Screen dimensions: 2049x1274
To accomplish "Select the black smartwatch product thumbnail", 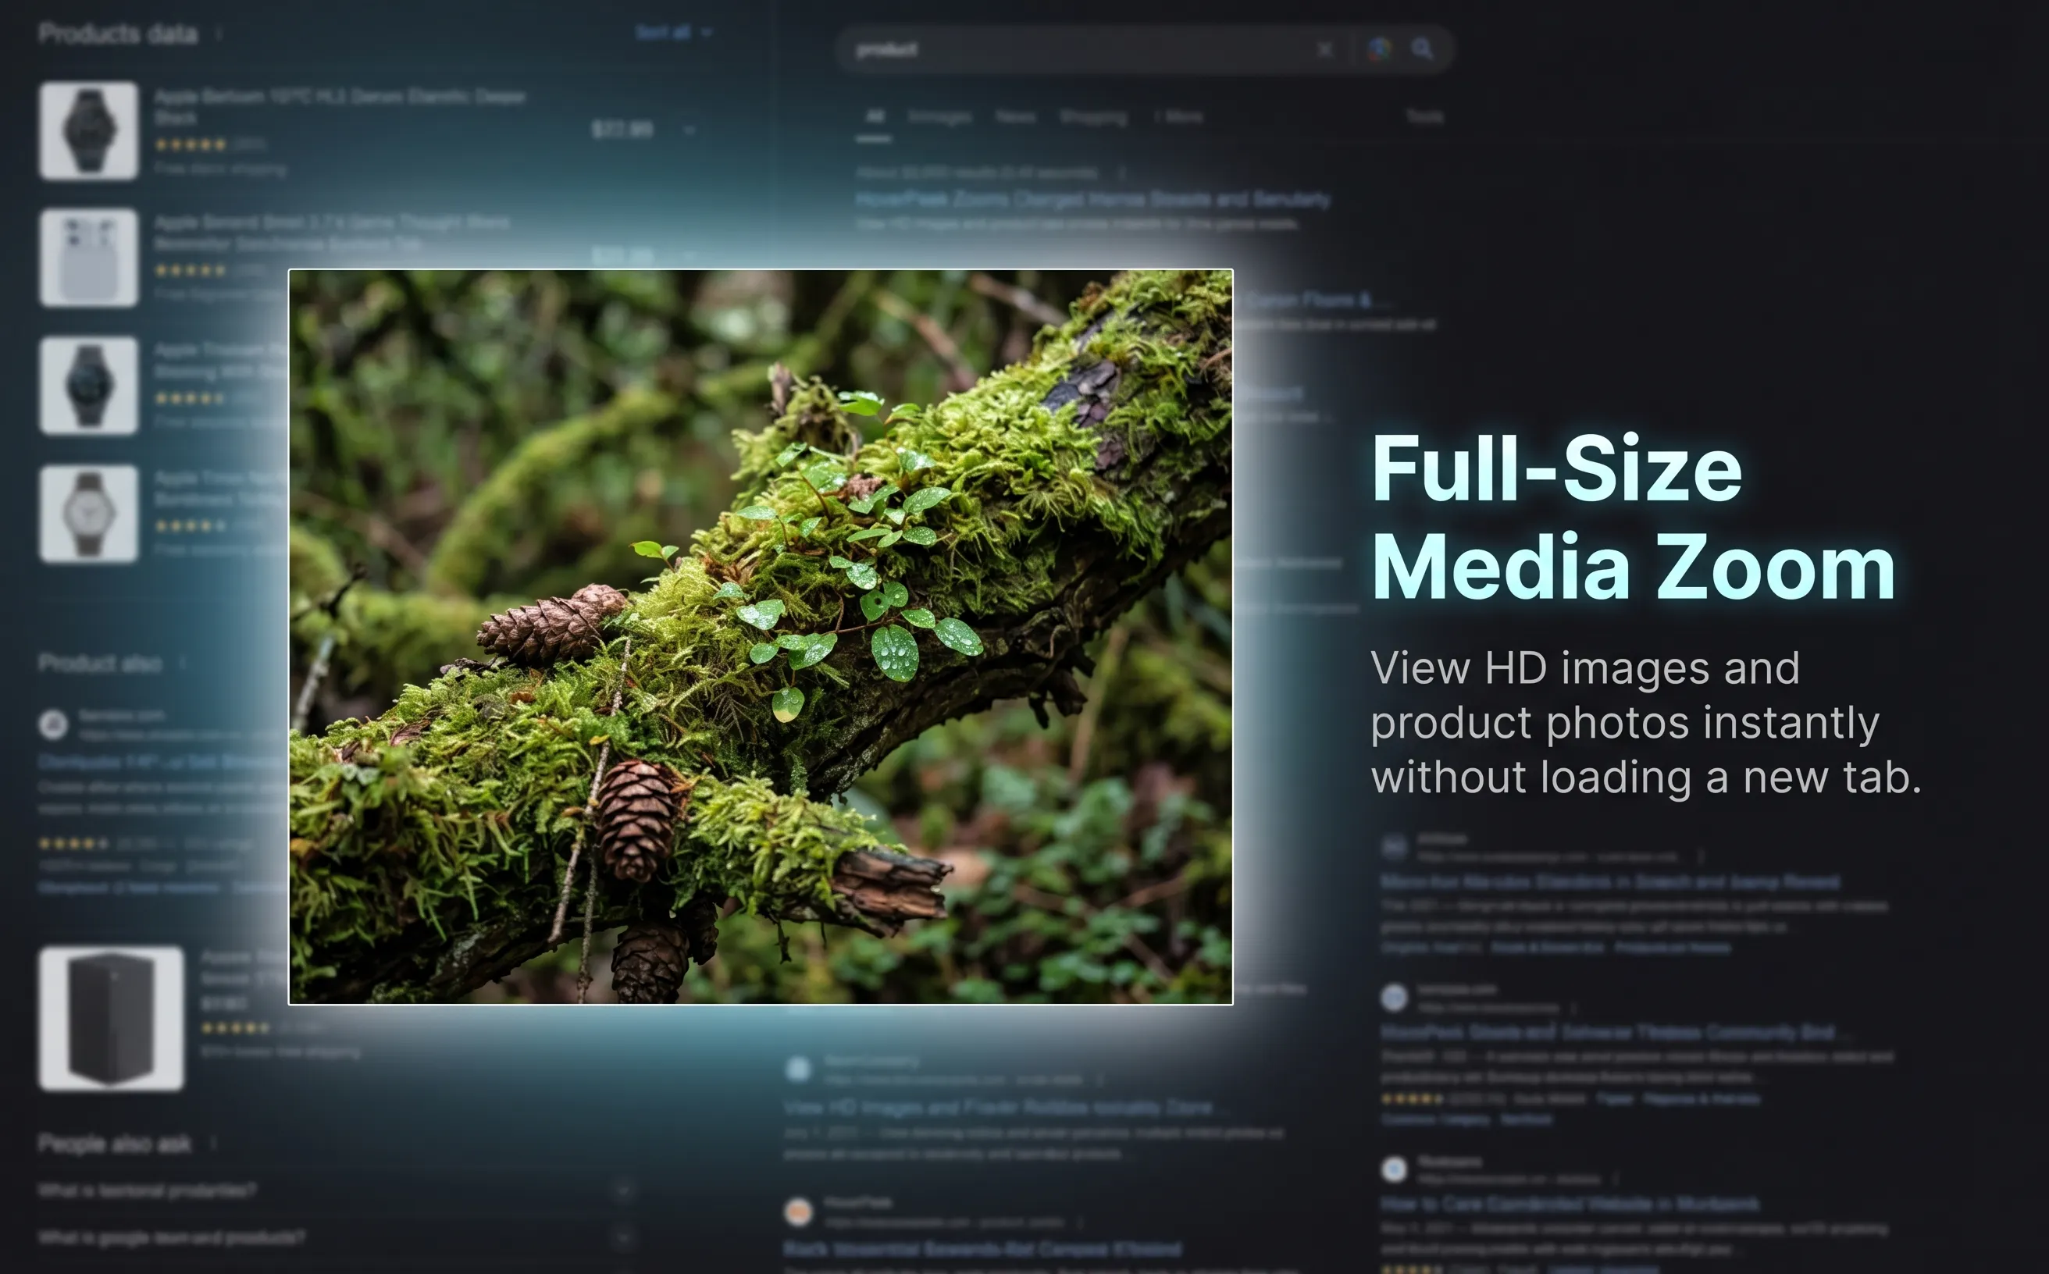I will tap(88, 130).
